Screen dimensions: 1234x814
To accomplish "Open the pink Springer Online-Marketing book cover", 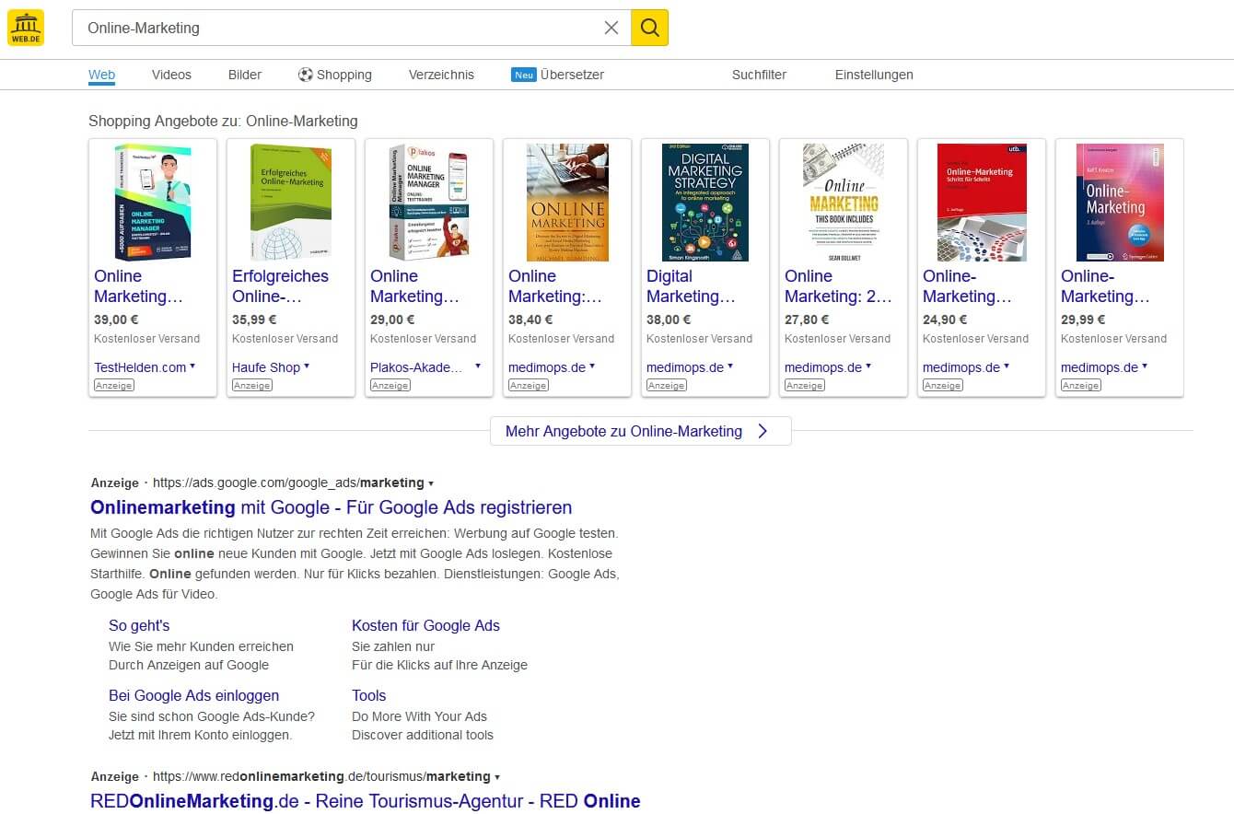I will click(x=1120, y=203).
